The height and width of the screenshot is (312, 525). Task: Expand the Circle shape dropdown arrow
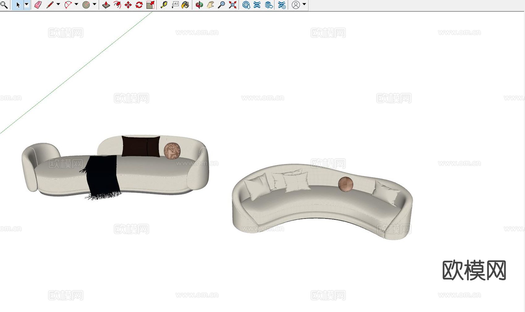click(94, 4)
